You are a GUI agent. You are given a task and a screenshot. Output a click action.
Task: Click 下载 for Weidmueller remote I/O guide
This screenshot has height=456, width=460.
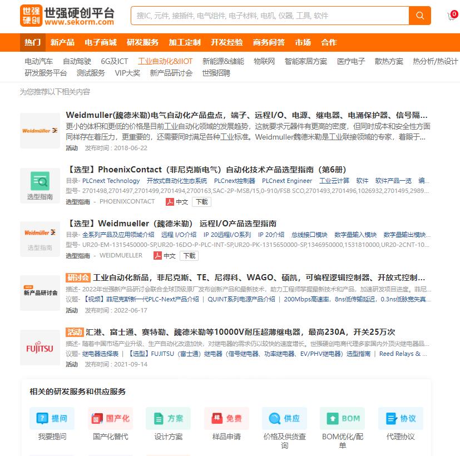[189, 256]
